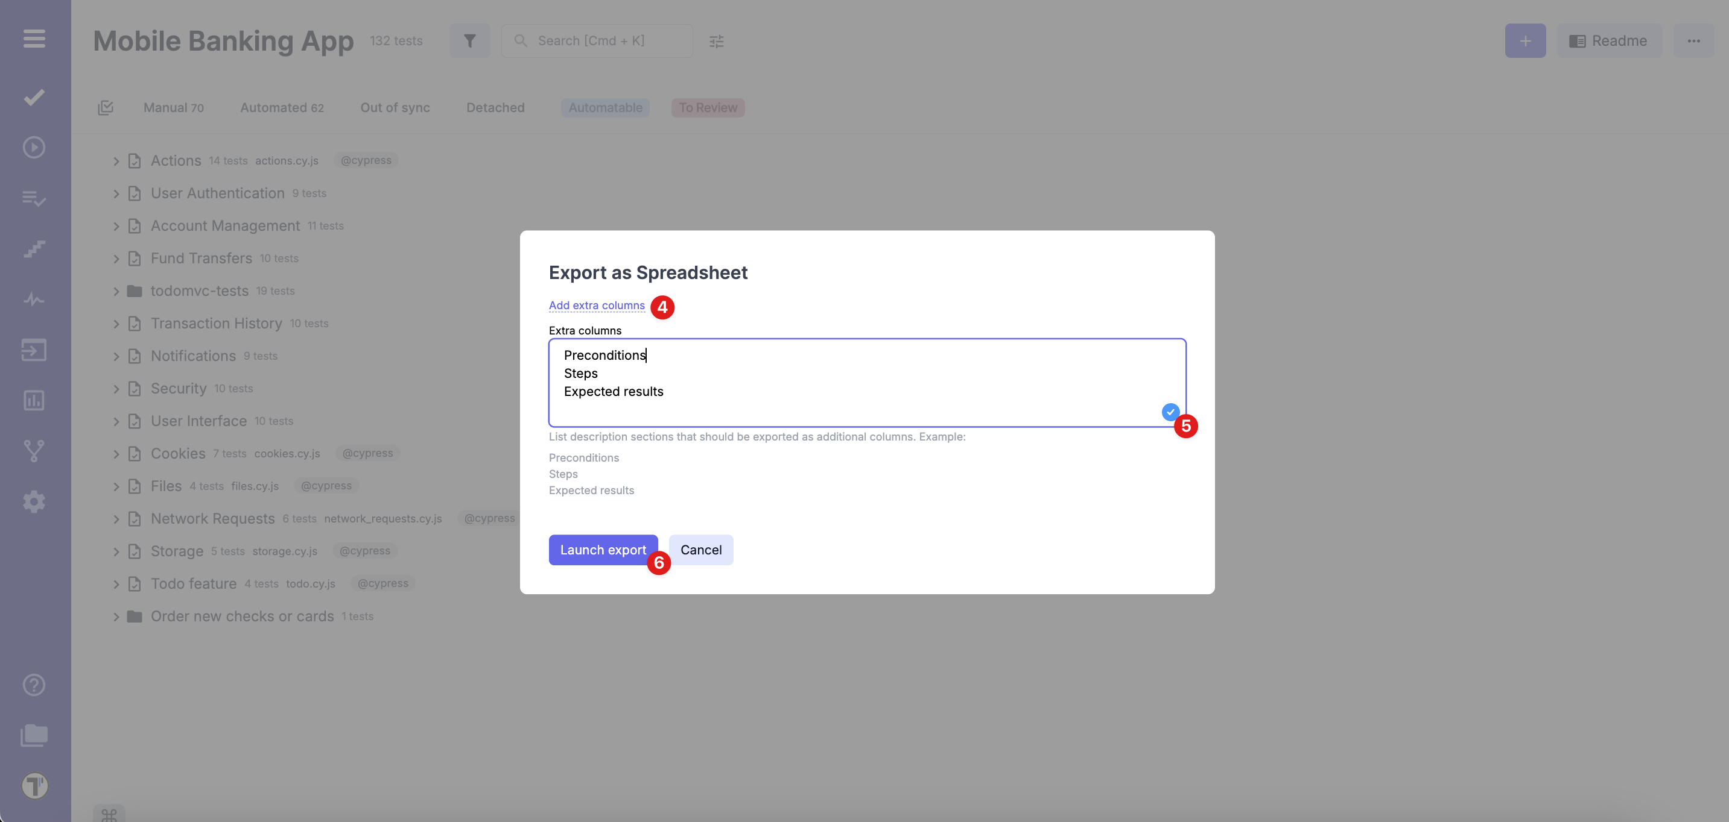Toggle multi-select checkbox icon near Manual tab
Screen dimensions: 1729x822
pos(106,107)
